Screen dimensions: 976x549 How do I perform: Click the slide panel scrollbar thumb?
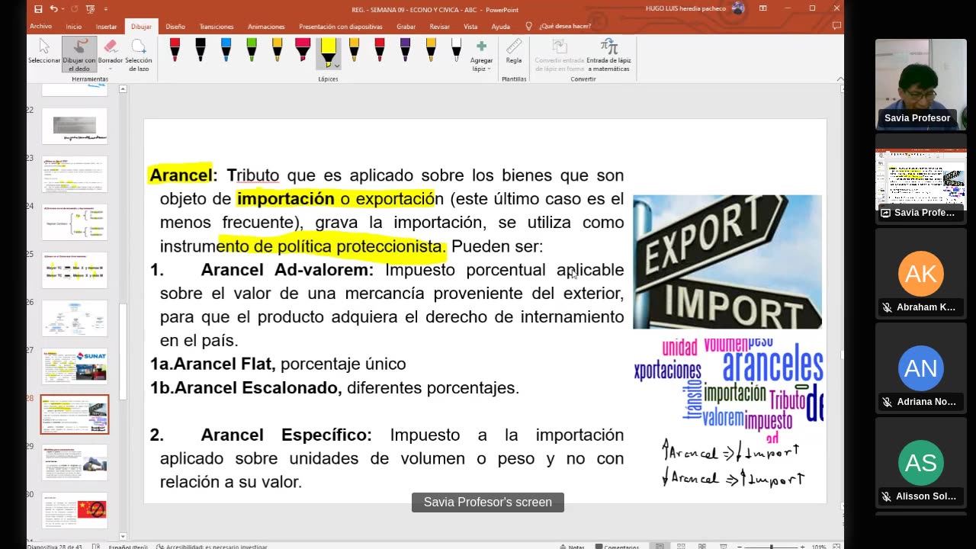(123, 352)
